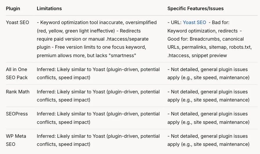Click the features cell in All in One row
The width and height of the screenshot is (260, 154).
point(208,73)
